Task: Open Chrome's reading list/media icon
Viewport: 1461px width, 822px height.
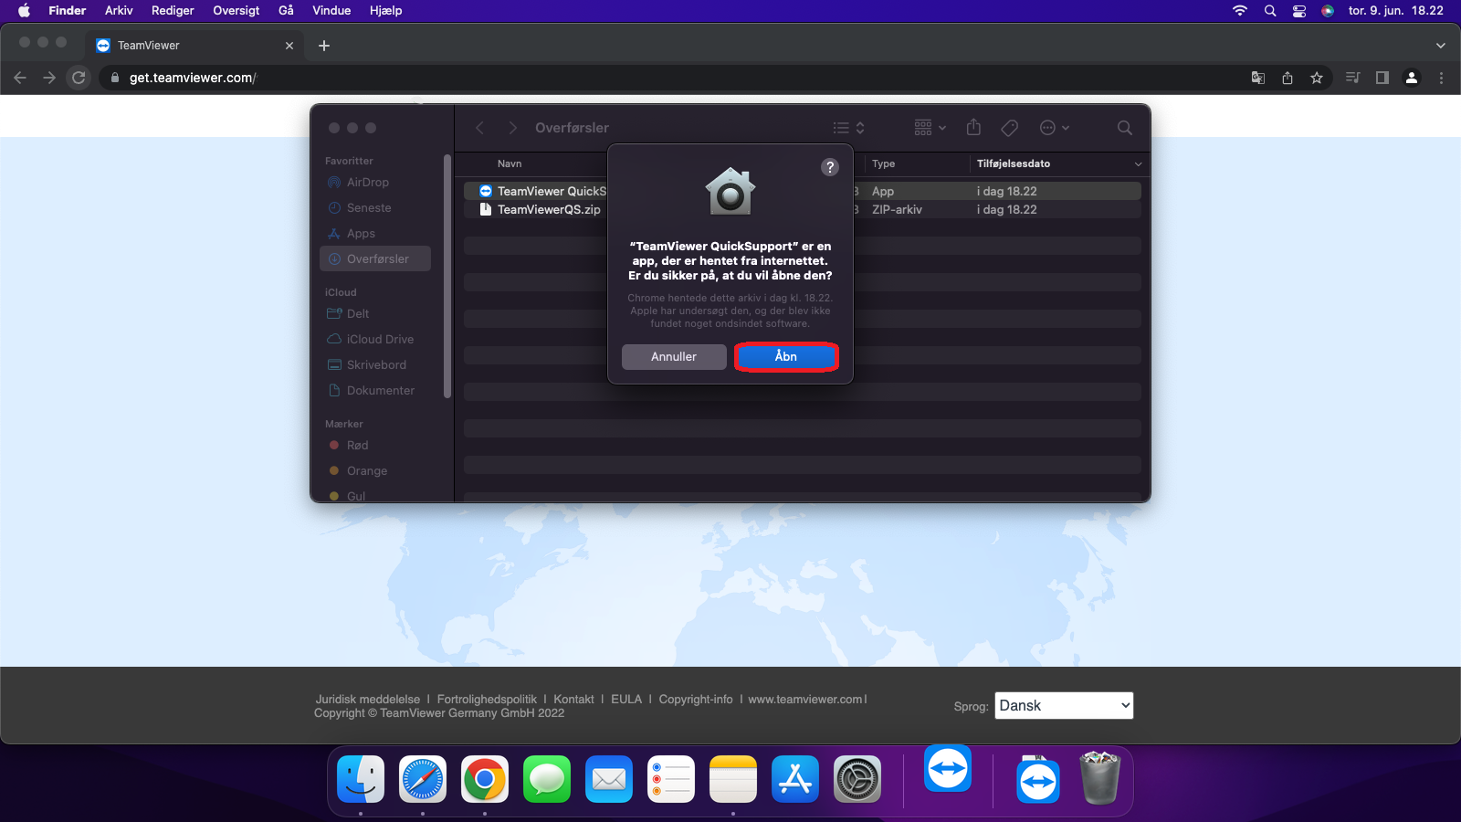Action: [x=1353, y=78]
